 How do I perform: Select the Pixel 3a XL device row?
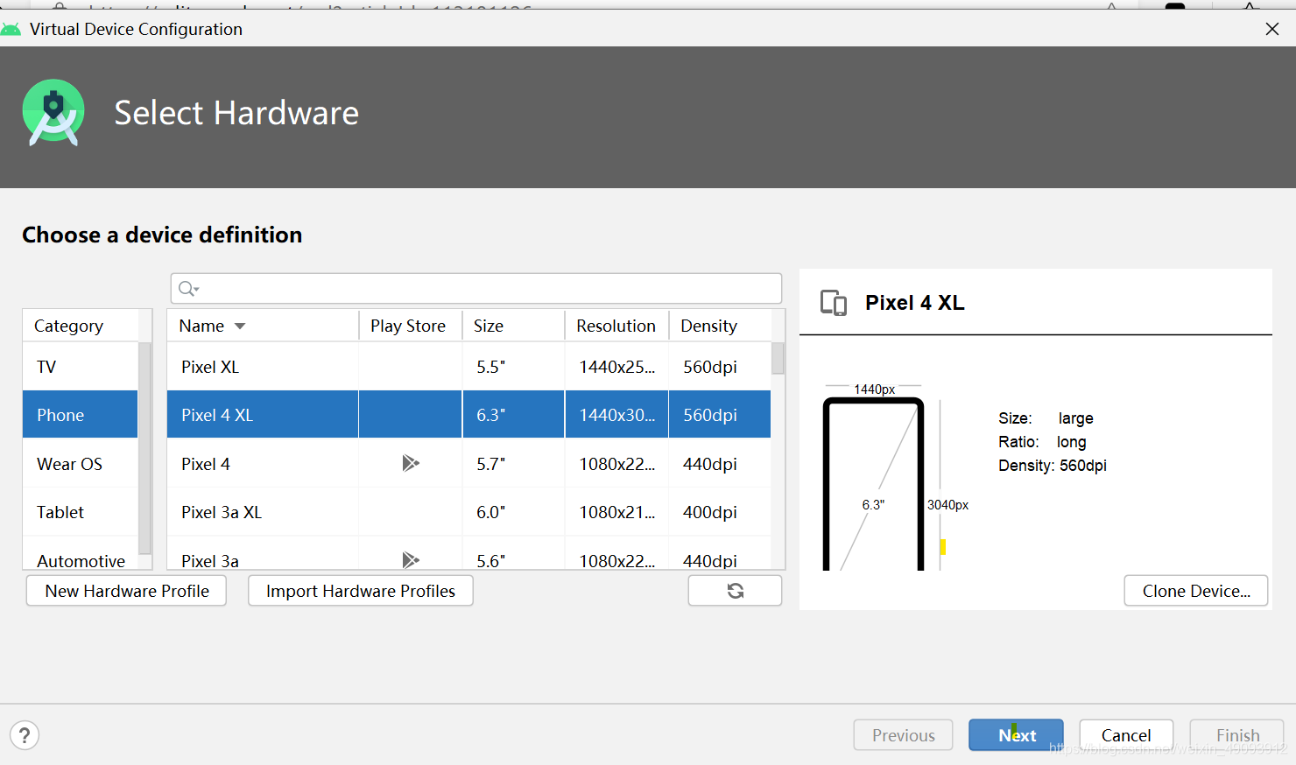468,512
